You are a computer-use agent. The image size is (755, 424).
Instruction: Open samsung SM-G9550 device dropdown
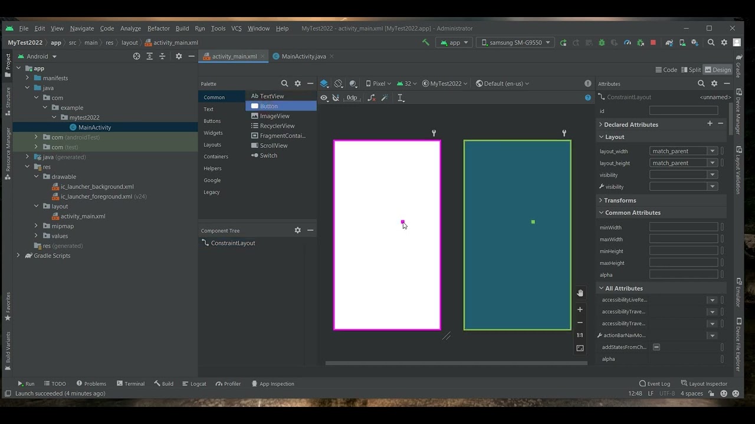(515, 42)
